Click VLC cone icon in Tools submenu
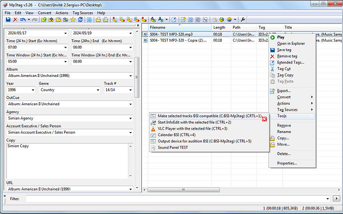Screen dimensions: 343x214 pyautogui.click(x=153, y=129)
